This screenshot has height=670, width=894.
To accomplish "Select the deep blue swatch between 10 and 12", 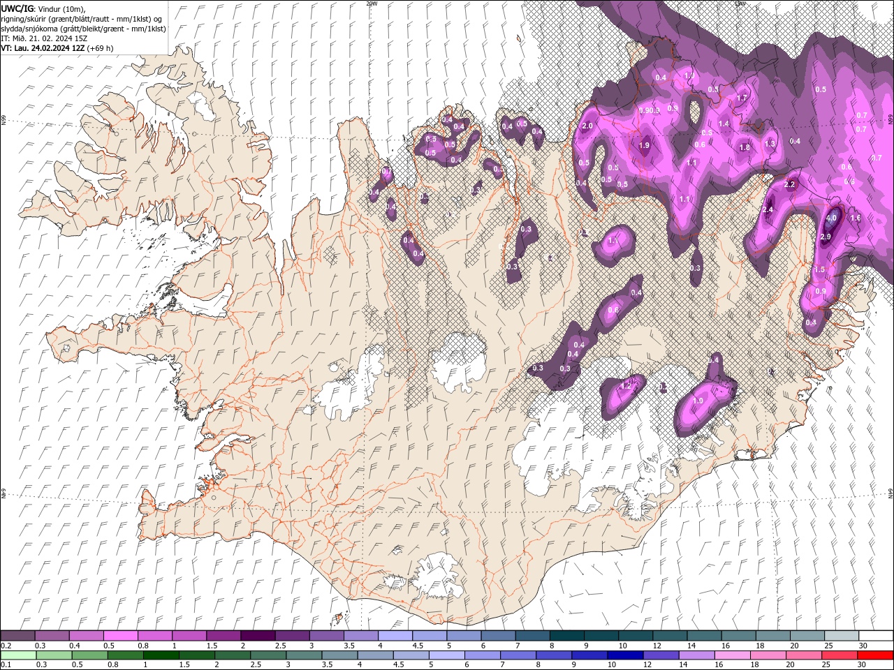I will coord(624,655).
